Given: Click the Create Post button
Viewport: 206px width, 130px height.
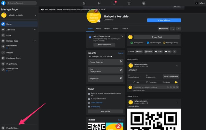Looking at the screenshot, I should [157, 37].
